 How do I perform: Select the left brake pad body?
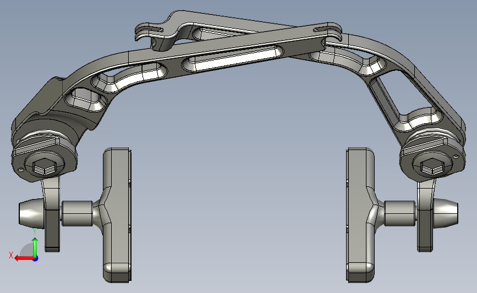[117, 215]
